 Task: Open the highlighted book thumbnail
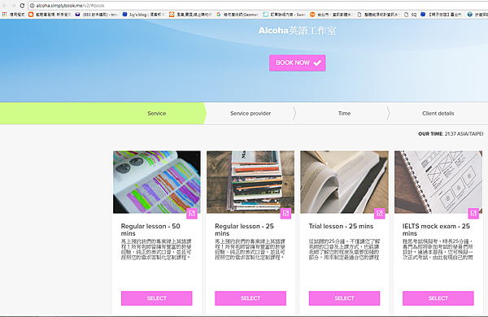click(x=156, y=182)
